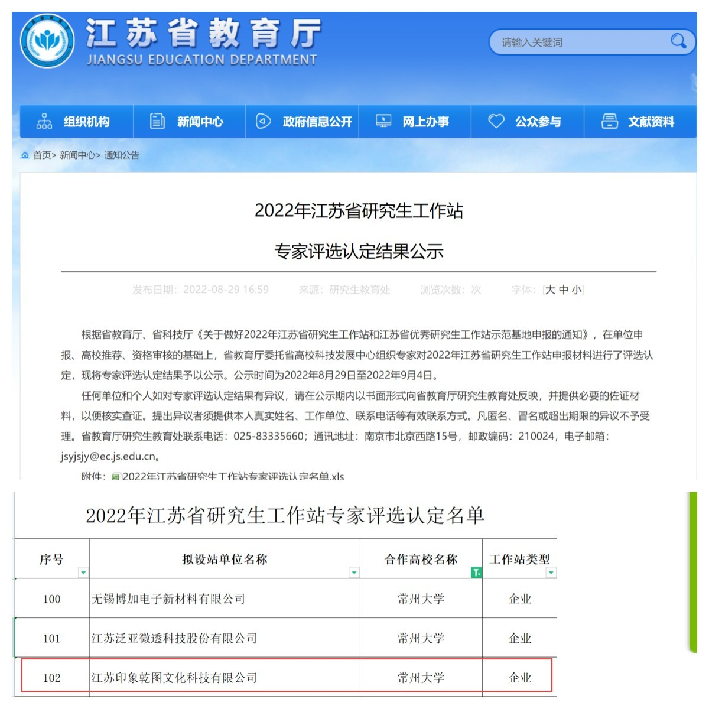Click the 新闻中心 document icon
This screenshot has height=709, width=709.
tap(157, 121)
